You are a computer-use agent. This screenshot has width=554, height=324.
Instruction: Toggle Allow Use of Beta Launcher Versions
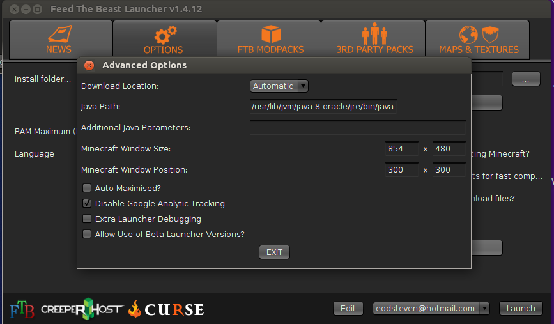87,235
